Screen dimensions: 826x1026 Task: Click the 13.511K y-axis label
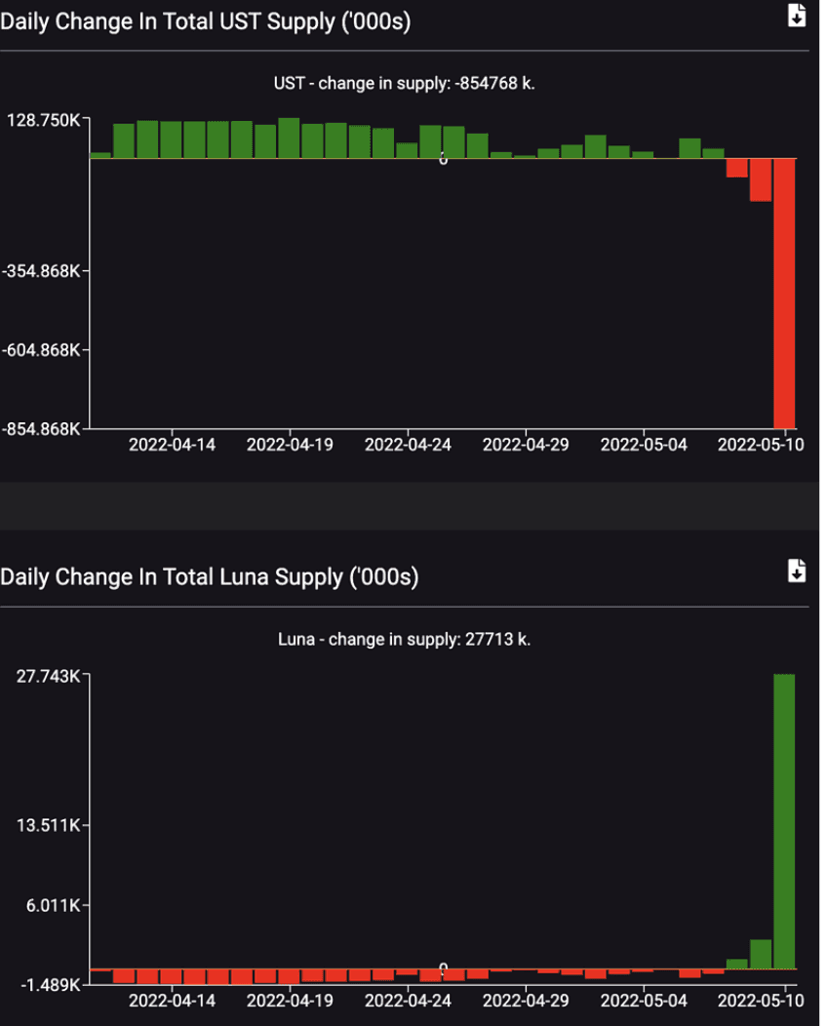(48, 825)
